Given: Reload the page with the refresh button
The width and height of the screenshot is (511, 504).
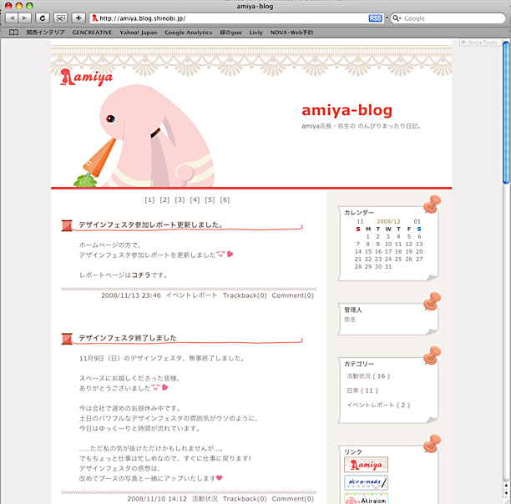Looking at the screenshot, I should pyautogui.click(x=43, y=18).
